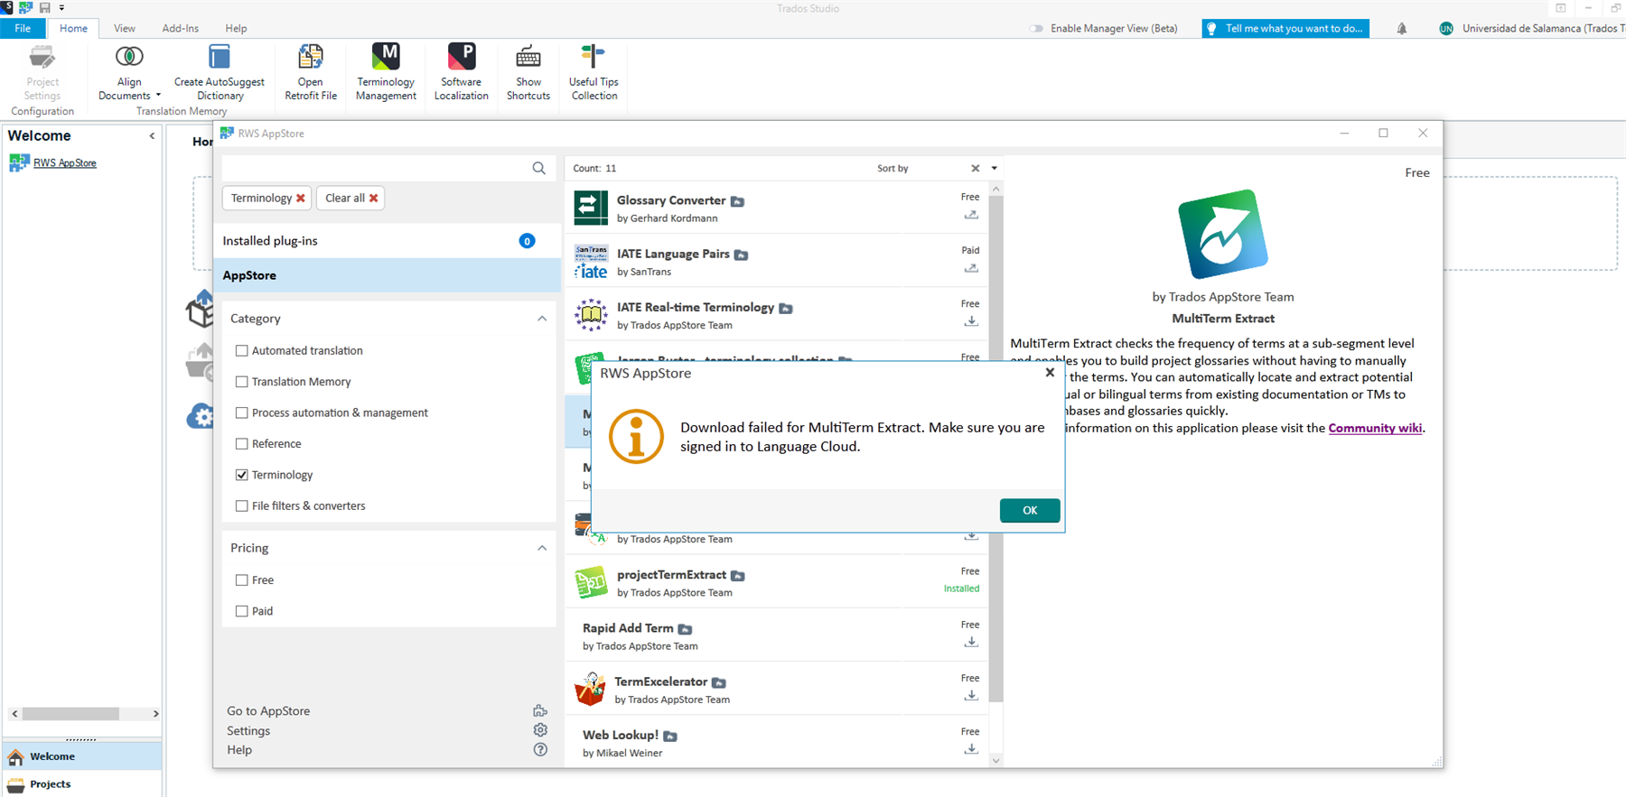Select AppStore section

[387, 275]
